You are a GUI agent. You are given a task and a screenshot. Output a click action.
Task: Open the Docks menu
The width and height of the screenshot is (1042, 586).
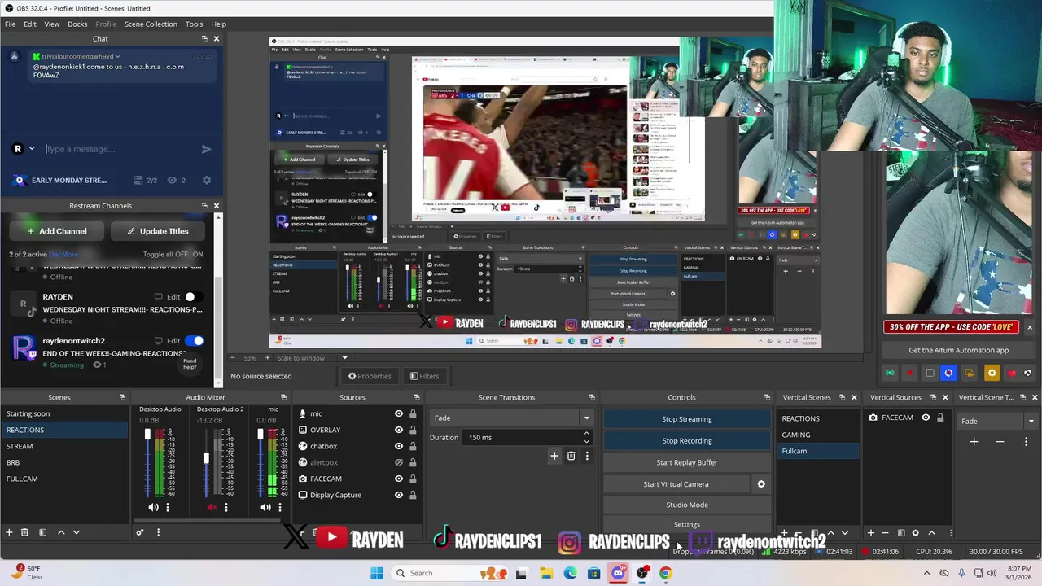click(x=77, y=24)
